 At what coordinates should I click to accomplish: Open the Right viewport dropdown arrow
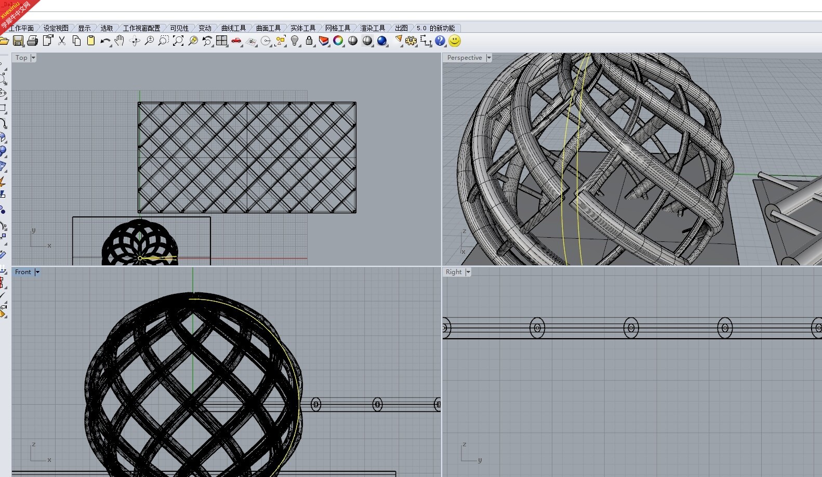click(x=468, y=272)
